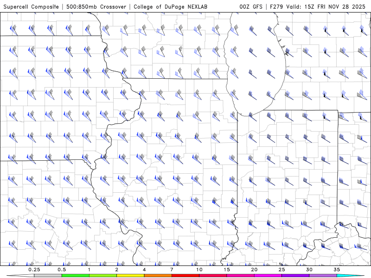The width and height of the screenshot is (371, 278).
Task: Click the magenta 20–25 color bar segment
Action: (268, 276)
